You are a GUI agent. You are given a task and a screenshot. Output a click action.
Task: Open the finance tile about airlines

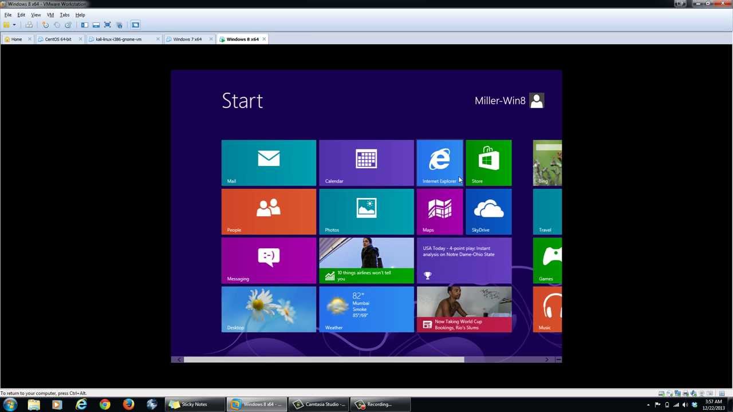click(366, 260)
